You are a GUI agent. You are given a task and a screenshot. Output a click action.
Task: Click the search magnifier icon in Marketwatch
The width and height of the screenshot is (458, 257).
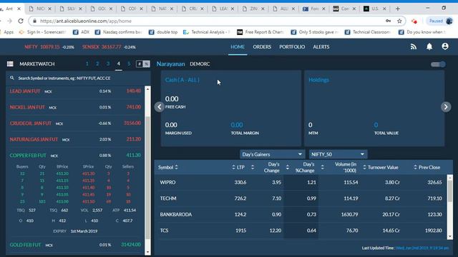[x=12, y=78]
